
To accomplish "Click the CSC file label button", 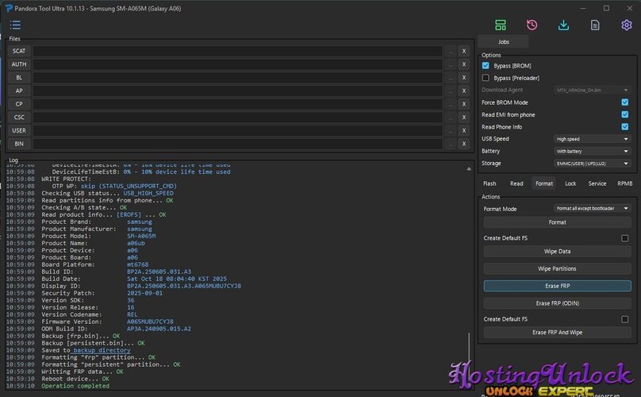I will (19, 118).
